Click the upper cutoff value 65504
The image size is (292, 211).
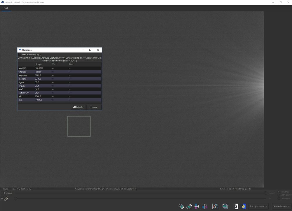tap(272, 193)
